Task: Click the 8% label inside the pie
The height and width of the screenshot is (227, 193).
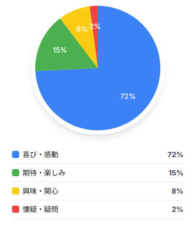Action: [x=82, y=29]
